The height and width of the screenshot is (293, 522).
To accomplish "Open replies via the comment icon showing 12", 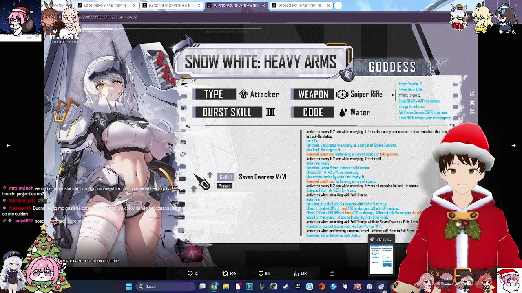I will [192, 273].
